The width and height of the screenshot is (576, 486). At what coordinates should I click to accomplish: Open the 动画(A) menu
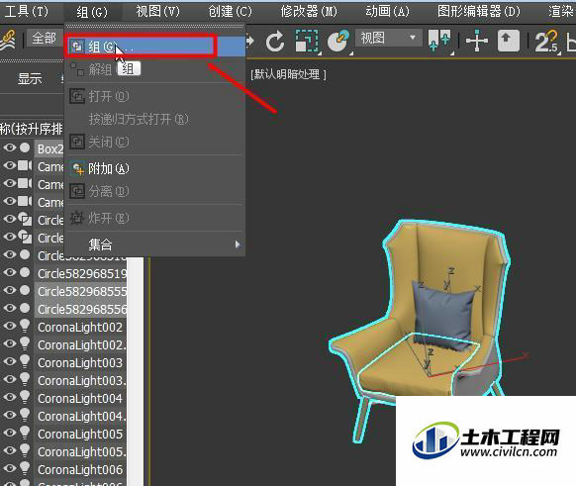pyautogui.click(x=387, y=12)
